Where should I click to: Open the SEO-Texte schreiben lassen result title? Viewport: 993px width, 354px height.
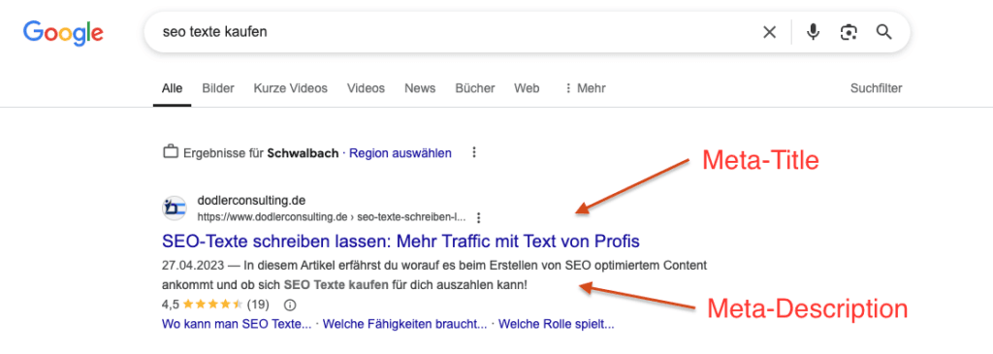coord(400,241)
